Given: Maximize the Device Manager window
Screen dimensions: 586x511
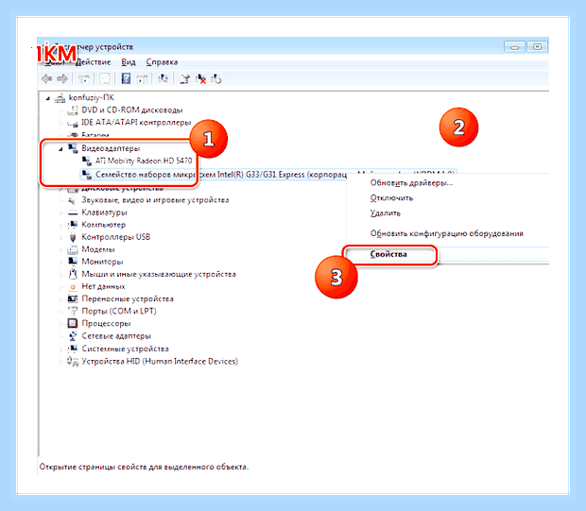Looking at the screenshot, I should coord(537,47).
